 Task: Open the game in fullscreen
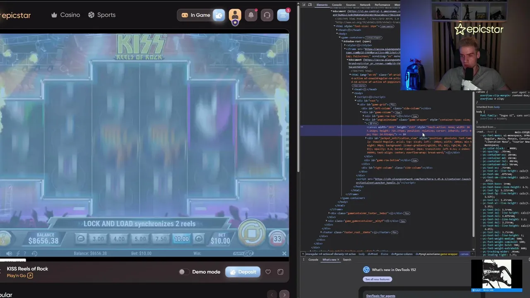point(280,272)
